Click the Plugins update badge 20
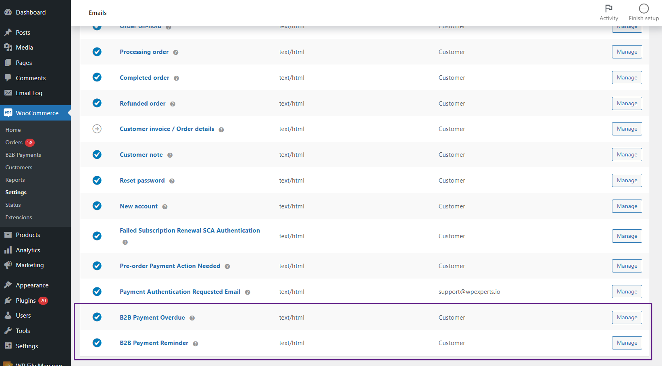Viewport: 662px width, 366px height. point(43,301)
